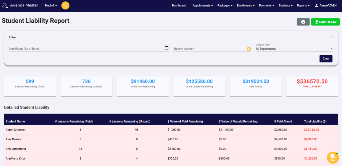Click the AimeeADMIN user profile icon
Viewport: 342px width, 166px height.
click(317, 6)
